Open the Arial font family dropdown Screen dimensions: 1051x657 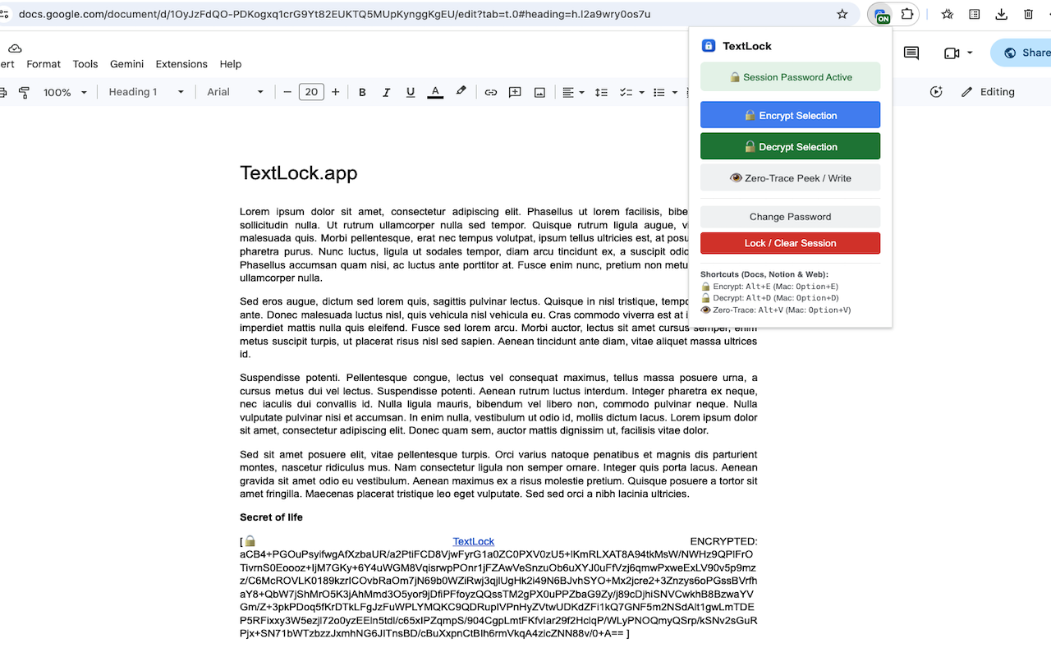click(x=236, y=92)
